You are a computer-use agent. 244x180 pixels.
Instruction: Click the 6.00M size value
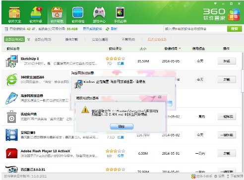tap(143, 154)
